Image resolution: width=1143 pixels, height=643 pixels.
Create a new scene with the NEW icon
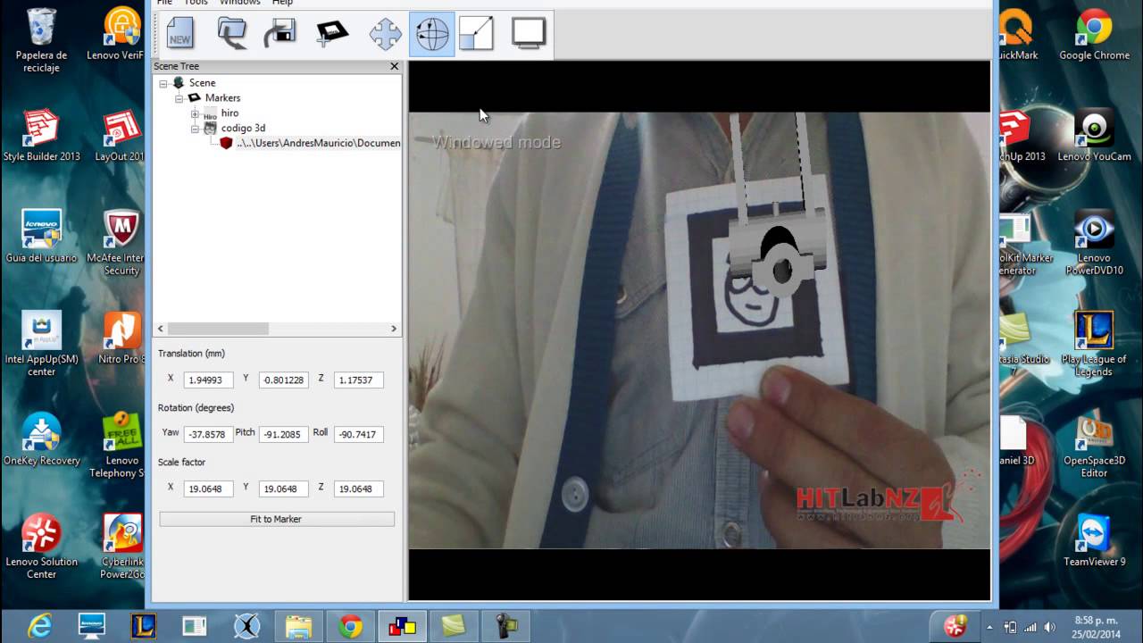point(180,34)
